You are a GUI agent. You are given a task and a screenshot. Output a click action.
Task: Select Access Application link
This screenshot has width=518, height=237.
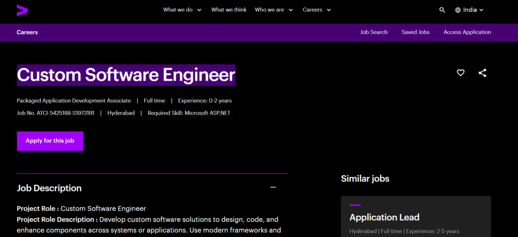467,32
